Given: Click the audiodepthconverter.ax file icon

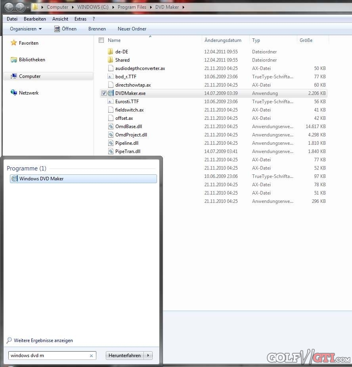Looking at the screenshot, I should click(111, 68).
